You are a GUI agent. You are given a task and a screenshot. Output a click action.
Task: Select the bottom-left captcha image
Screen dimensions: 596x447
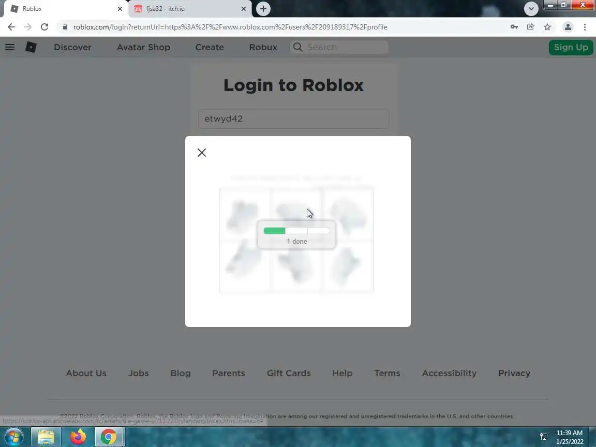pos(244,266)
